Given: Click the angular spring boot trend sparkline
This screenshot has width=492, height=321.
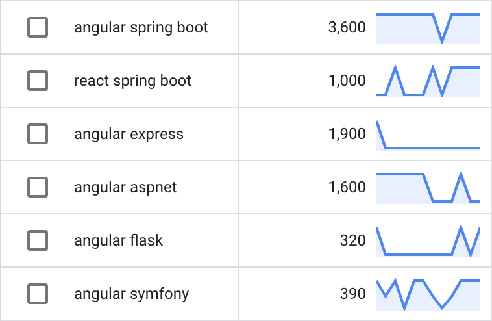Looking at the screenshot, I should pos(428,28).
